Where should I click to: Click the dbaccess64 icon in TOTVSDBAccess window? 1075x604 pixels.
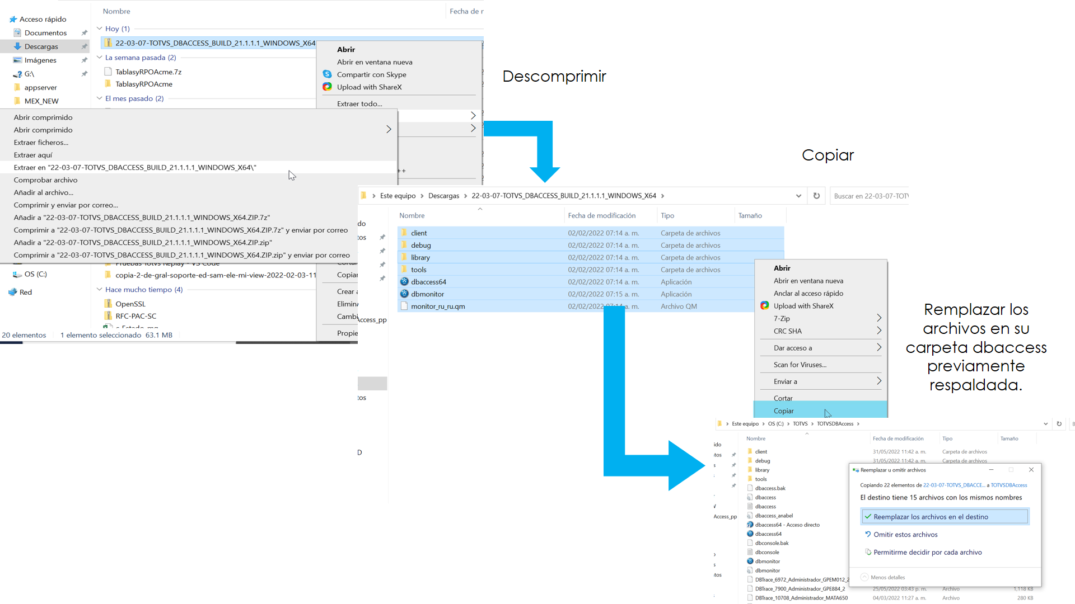click(750, 534)
